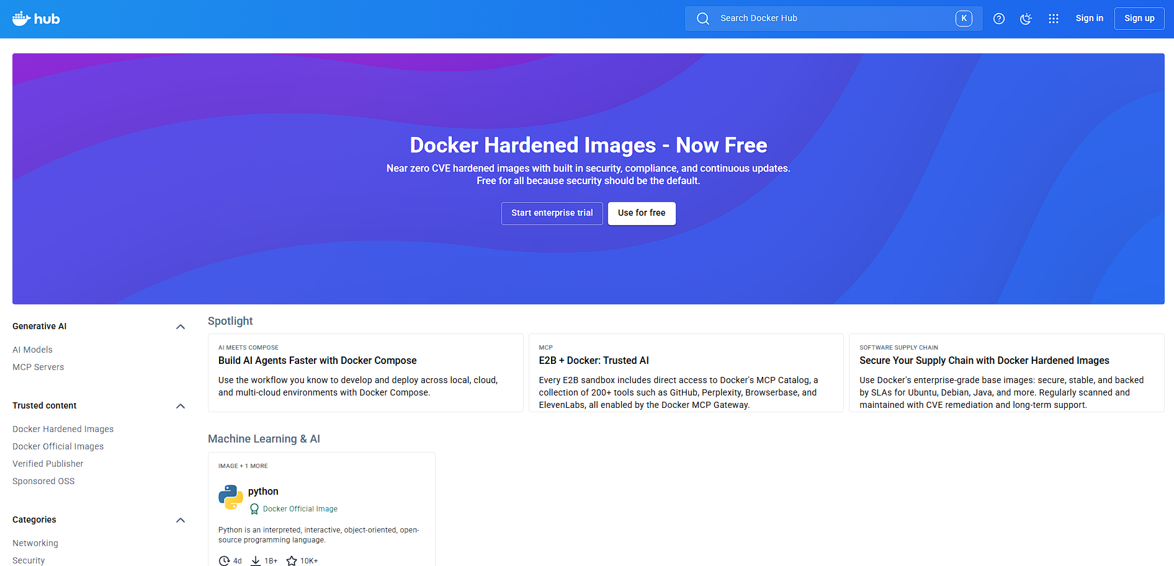1174x566 pixels.
Task: Click the Trusted content heading
Action: click(x=45, y=405)
